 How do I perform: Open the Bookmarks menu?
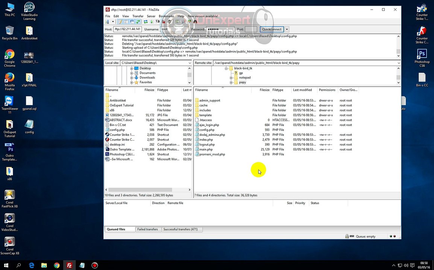166,16
